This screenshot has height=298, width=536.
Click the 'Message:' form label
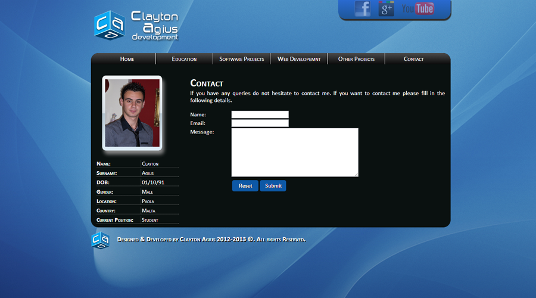202,132
